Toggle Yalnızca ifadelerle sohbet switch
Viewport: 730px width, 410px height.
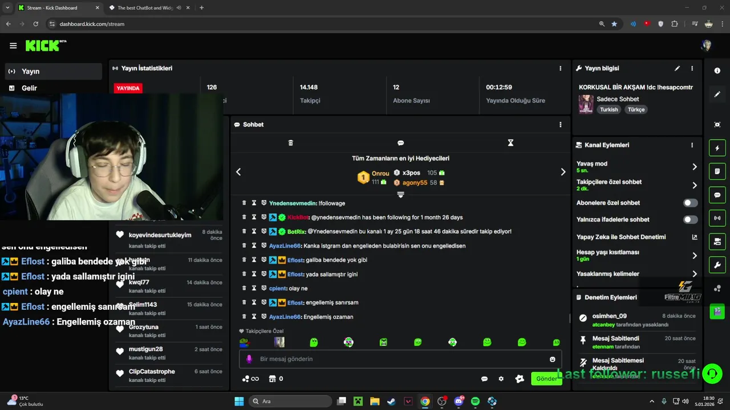tap(690, 219)
